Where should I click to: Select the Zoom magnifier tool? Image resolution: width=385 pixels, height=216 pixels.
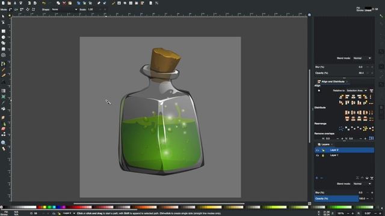pos(3,143)
